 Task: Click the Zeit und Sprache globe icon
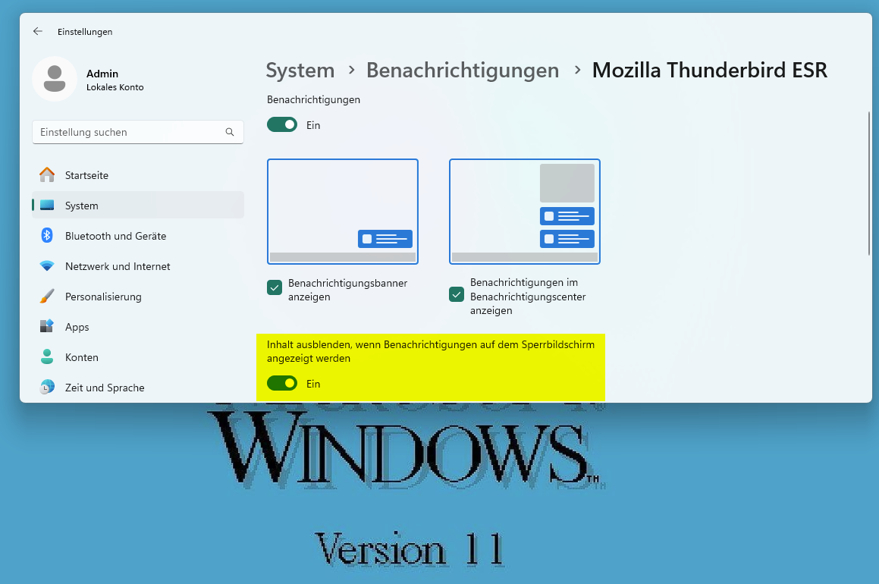47,387
